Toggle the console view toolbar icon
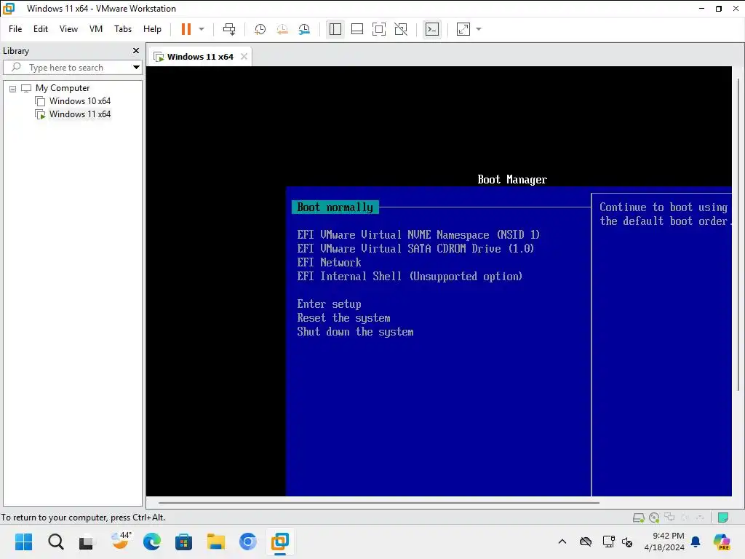 click(x=432, y=29)
